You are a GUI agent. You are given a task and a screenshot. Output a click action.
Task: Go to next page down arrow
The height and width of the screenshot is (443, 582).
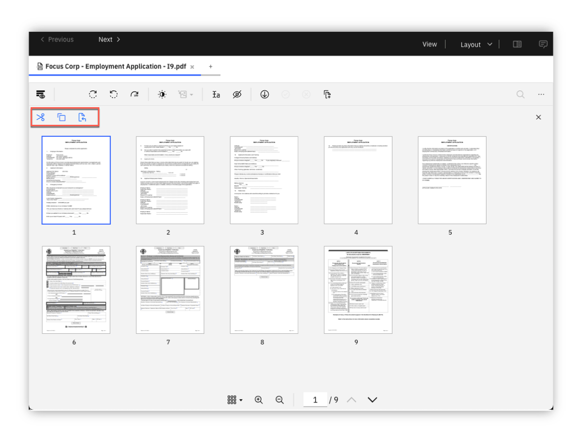372,400
